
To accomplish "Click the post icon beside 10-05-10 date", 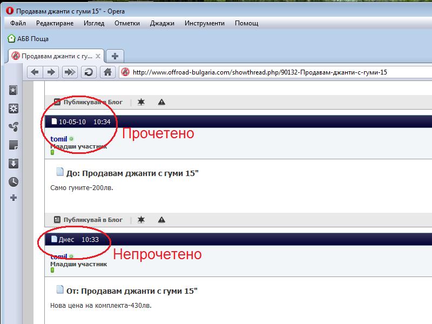I will tap(54, 122).
